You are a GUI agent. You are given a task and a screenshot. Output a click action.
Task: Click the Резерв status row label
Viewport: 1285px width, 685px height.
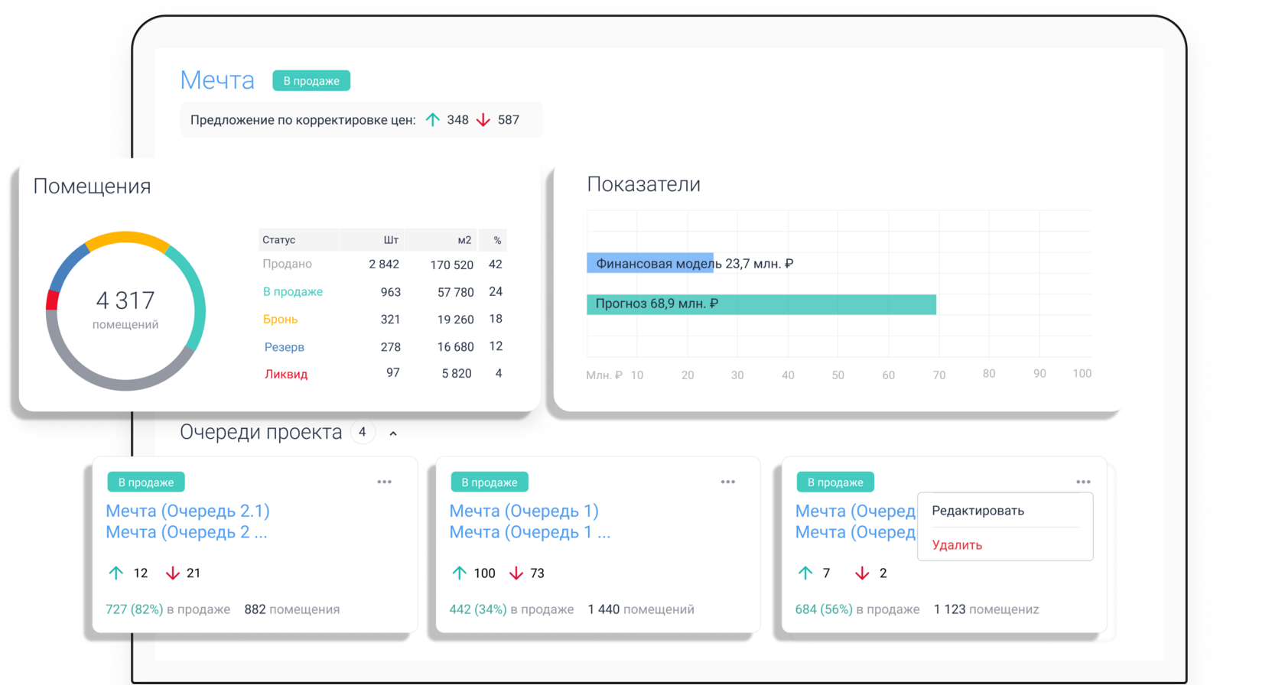point(285,346)
